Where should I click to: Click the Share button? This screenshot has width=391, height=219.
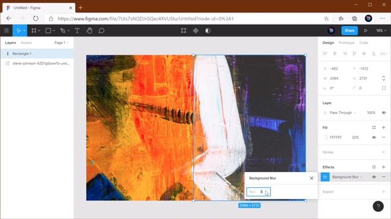pos(349,30)
